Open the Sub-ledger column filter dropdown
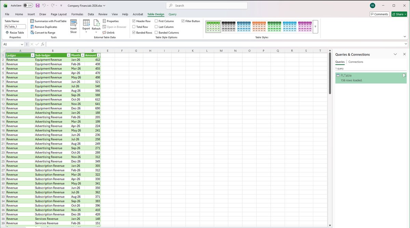410x228 pixels. pyautogui.click(x=68, y=55)
